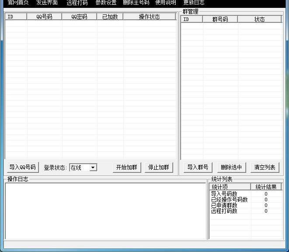Open the 删除主号码 menu item

136,3
